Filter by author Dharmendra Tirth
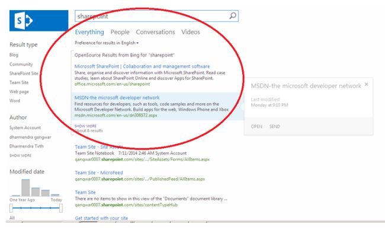The image size is (385, 228). (27, 146)
